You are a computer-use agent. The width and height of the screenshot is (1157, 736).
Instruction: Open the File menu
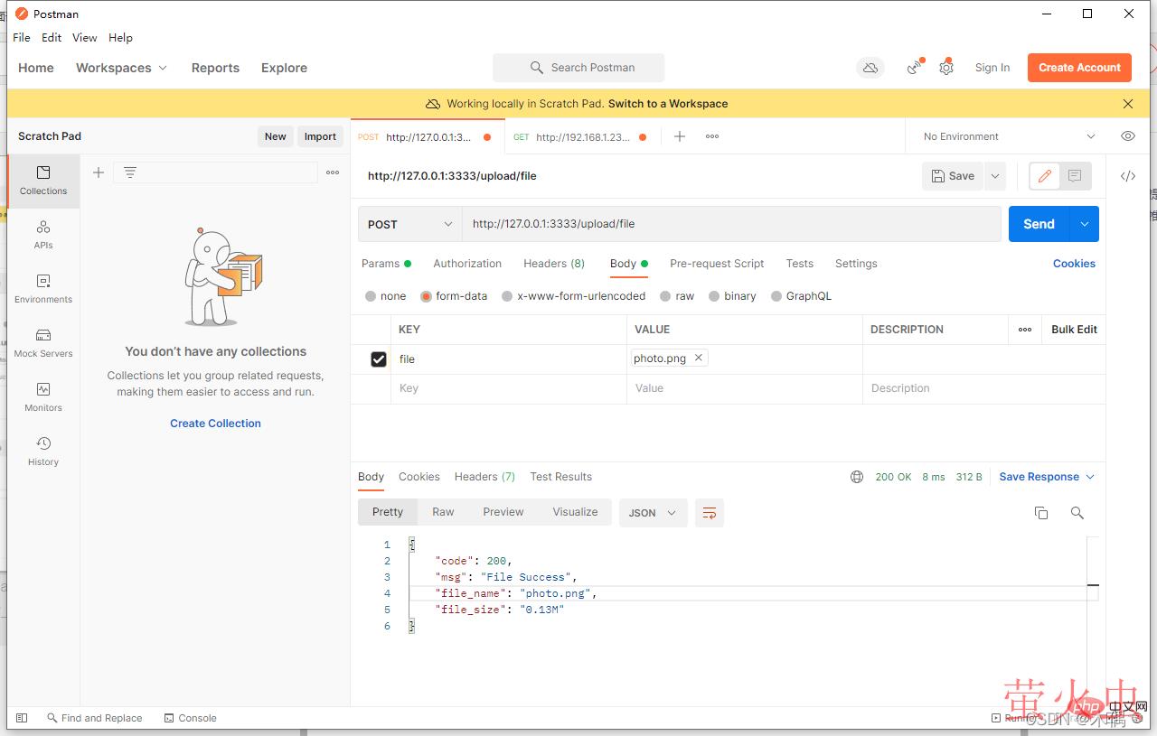[x=22, y=38]
